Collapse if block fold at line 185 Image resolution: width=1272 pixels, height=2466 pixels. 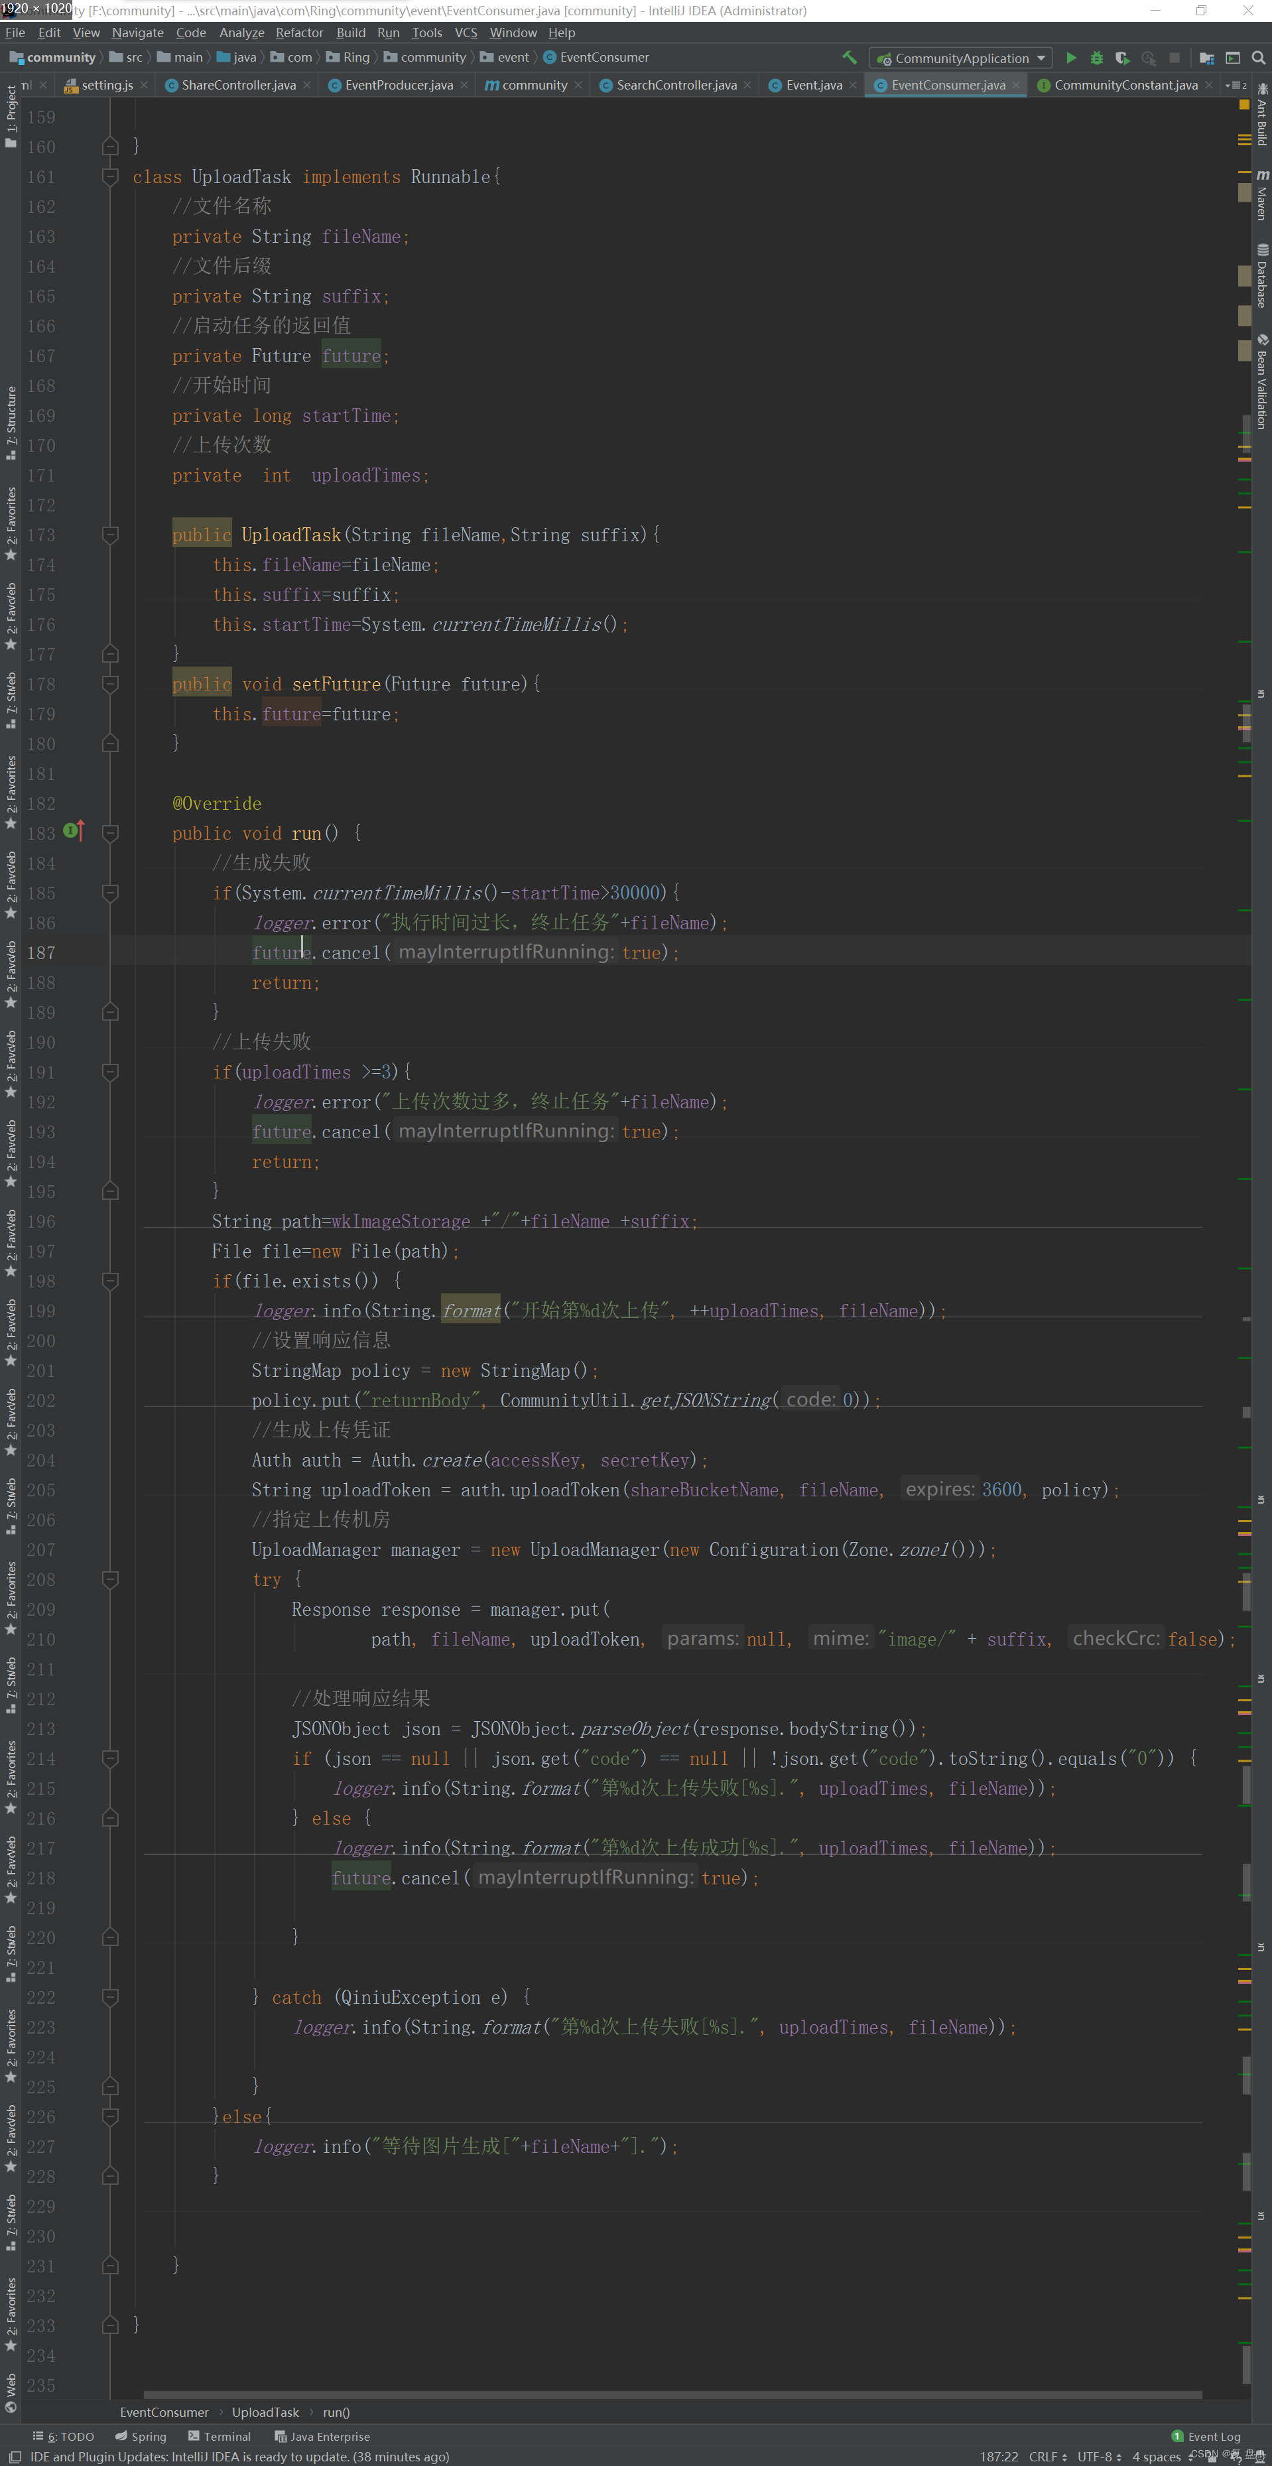click(110, 892)
